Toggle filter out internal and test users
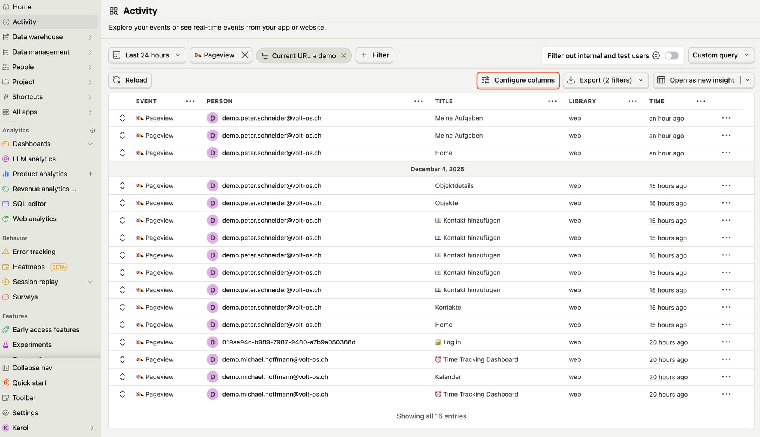This screenshot has height=437, width=760. tap(671, 55)
